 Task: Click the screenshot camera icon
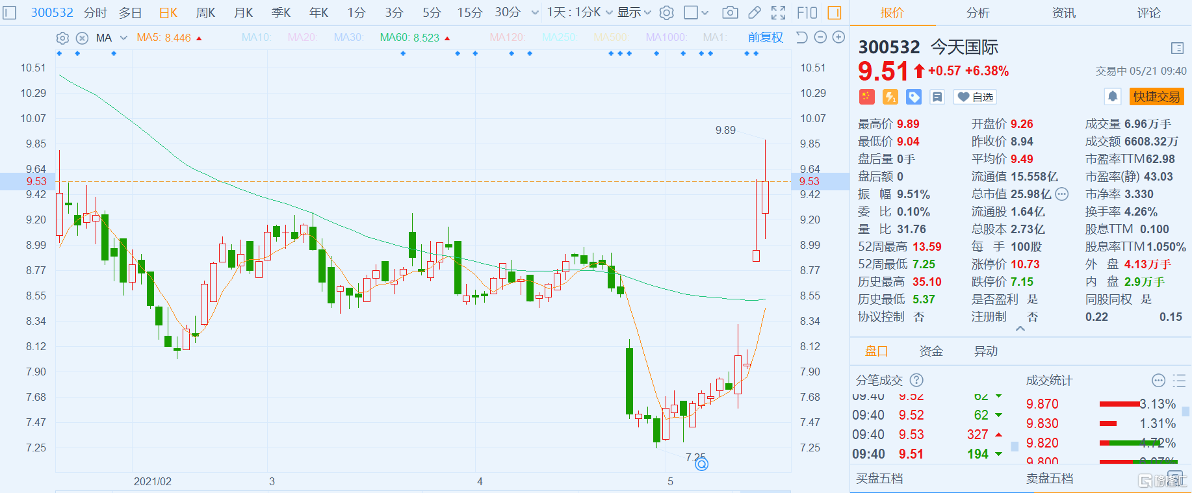[730, 12]
